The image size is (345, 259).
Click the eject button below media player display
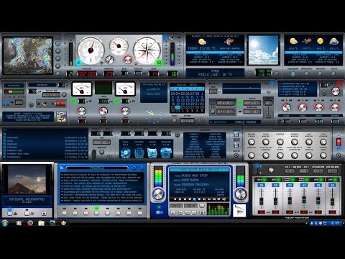click(x=172, y=212)
